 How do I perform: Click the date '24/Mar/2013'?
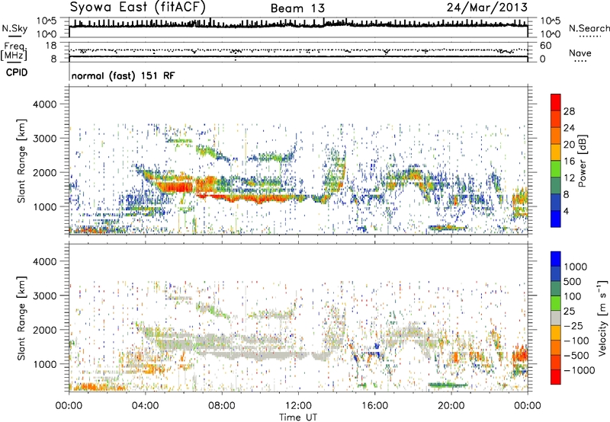click(487, 8)
